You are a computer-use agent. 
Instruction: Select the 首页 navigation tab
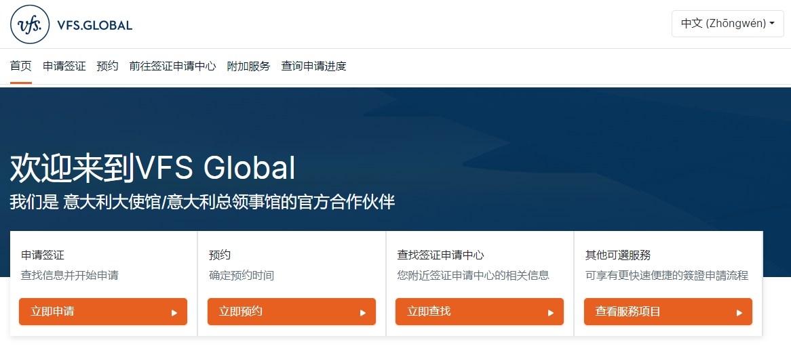(x=20, y=66)
